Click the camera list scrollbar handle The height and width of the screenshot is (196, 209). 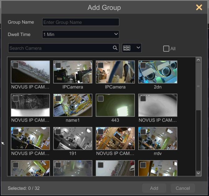(x=198, y=87)
